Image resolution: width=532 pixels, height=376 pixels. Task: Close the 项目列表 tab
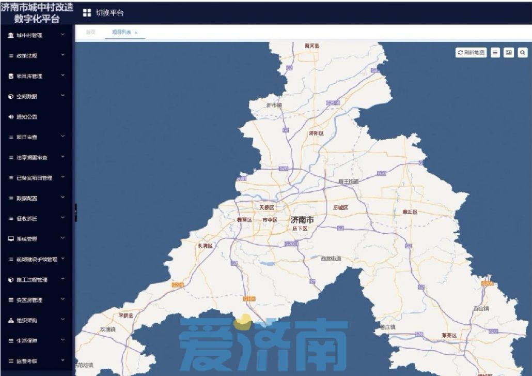coord(136,32)
